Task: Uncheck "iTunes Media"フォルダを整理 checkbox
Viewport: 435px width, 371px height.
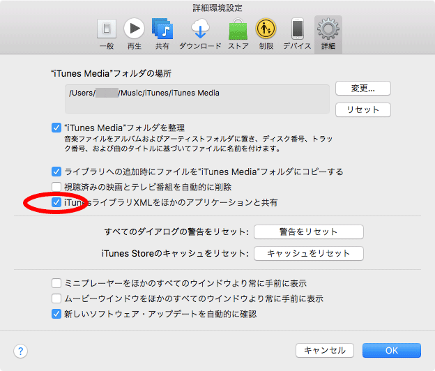Action: (x=56, y=128)
